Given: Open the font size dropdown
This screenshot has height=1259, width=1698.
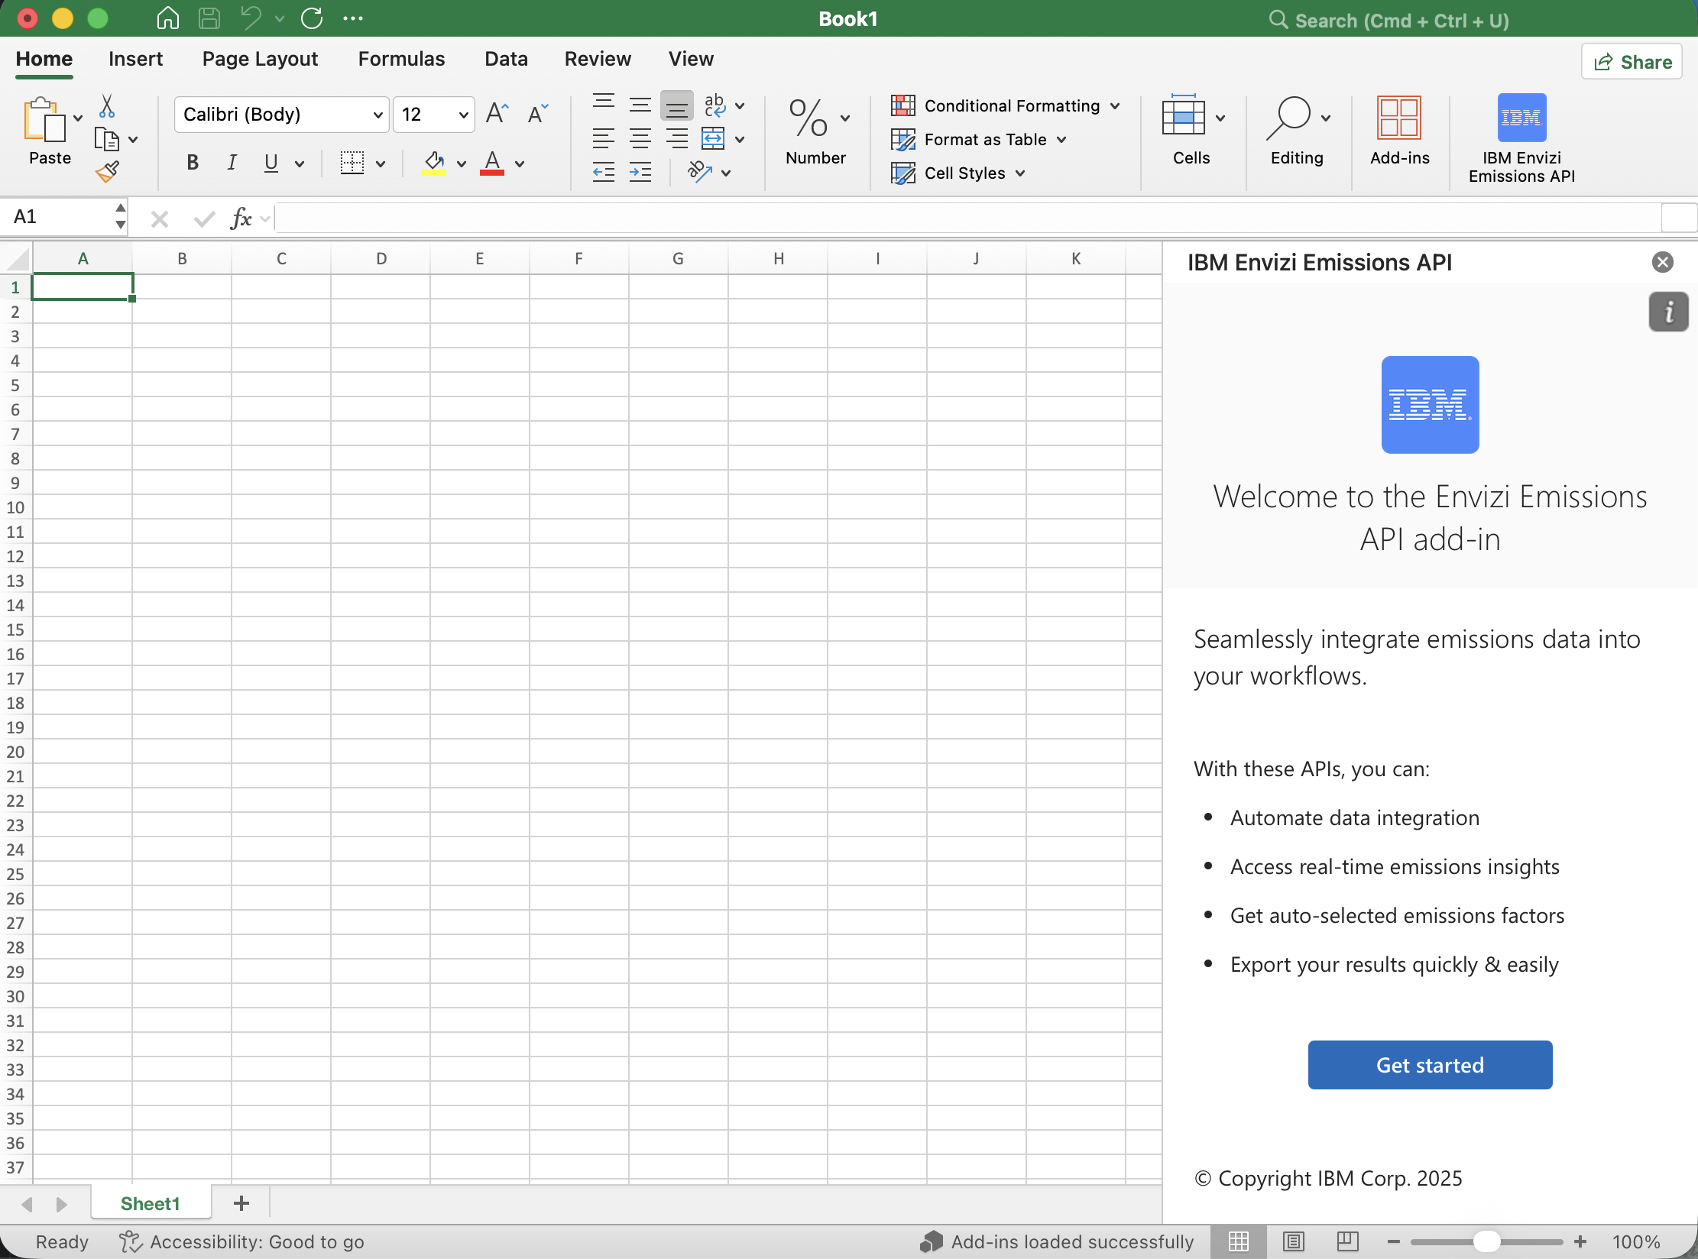Looking at the screenshot, I should (x=463, y=115).
